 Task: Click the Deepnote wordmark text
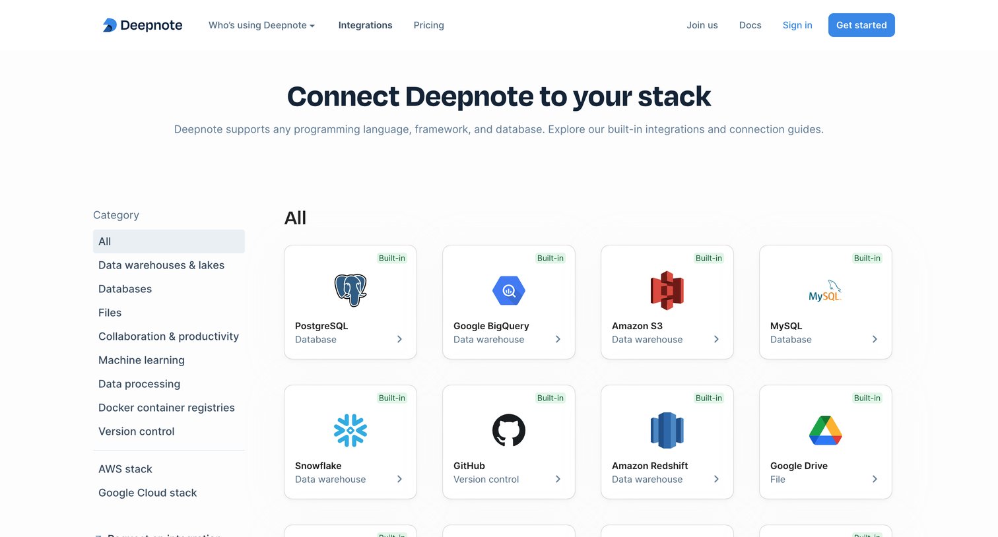151,25
